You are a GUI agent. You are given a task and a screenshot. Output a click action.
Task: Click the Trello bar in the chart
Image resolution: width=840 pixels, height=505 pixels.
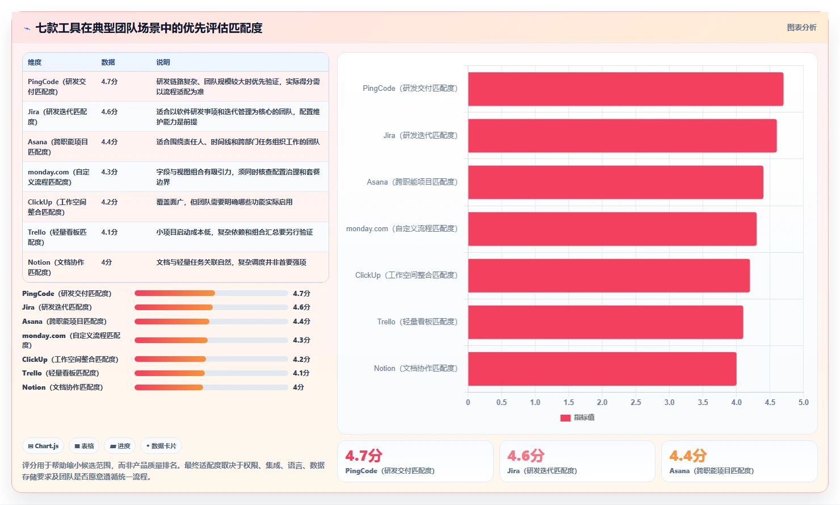(x=605, y=322)
